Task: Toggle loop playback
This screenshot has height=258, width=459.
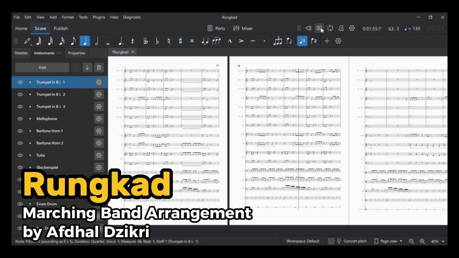Action: click(x=330, y=28)
